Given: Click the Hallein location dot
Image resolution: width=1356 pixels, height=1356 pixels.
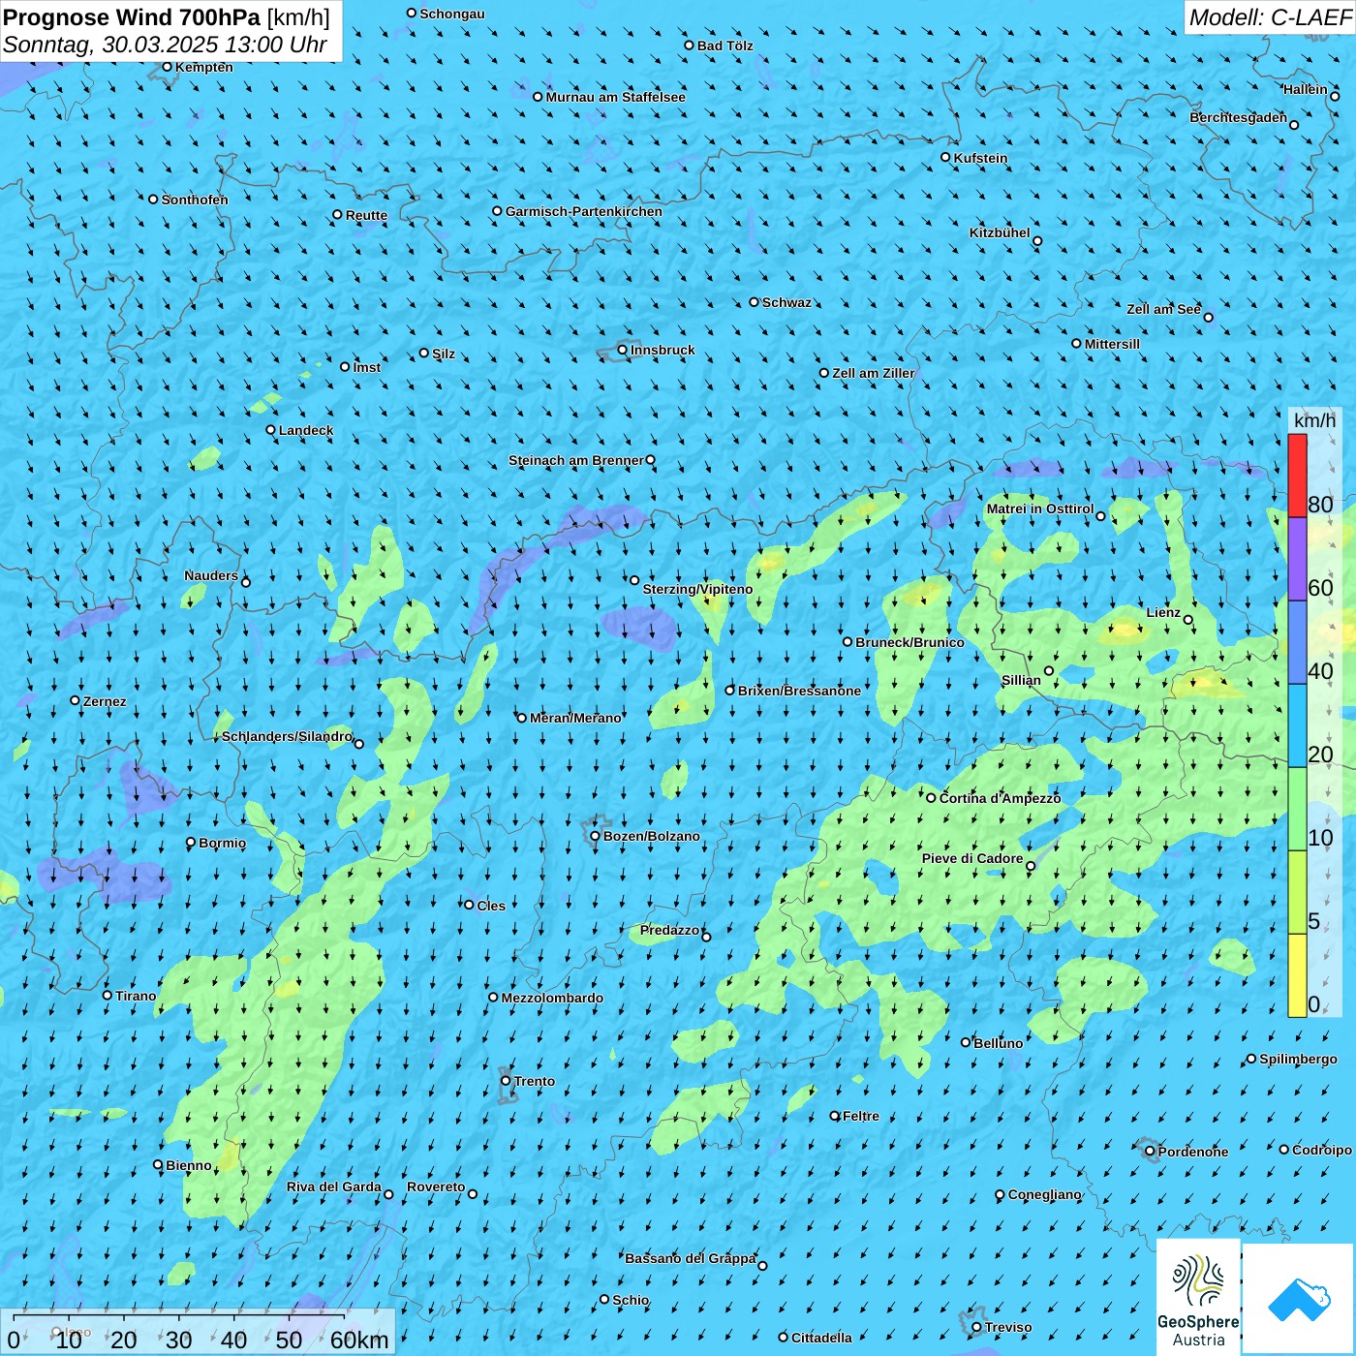Looking at the screenshot, I should 1335,96.
